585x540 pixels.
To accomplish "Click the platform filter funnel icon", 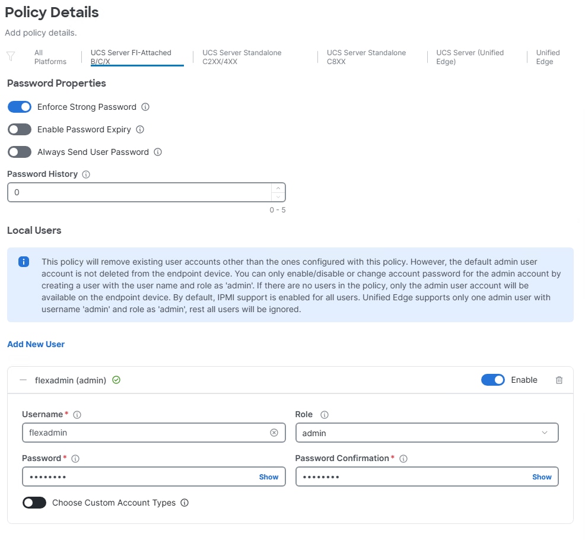I will (x=11, y=56).
